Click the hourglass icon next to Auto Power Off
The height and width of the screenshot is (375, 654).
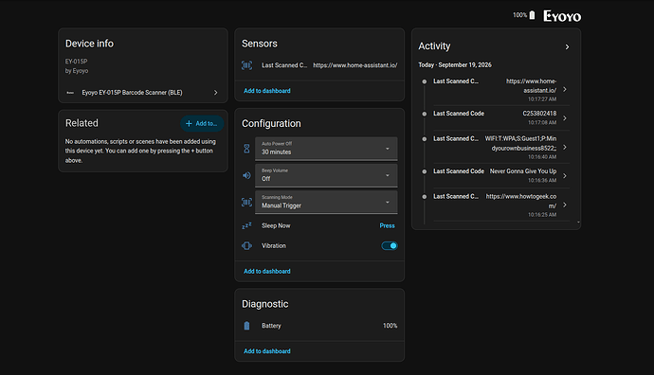coord(246,149)
